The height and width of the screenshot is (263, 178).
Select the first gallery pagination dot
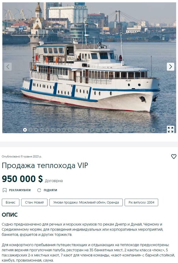(x=25, y=130)
